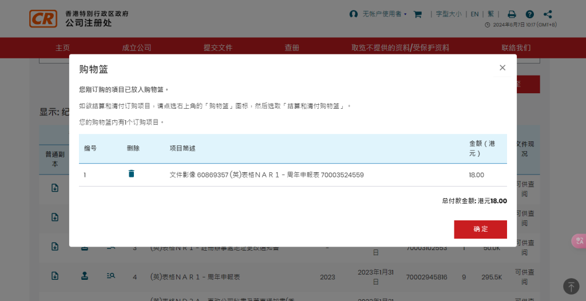
Task: Open the 联络我们 menu
Action: click(516, 47)
